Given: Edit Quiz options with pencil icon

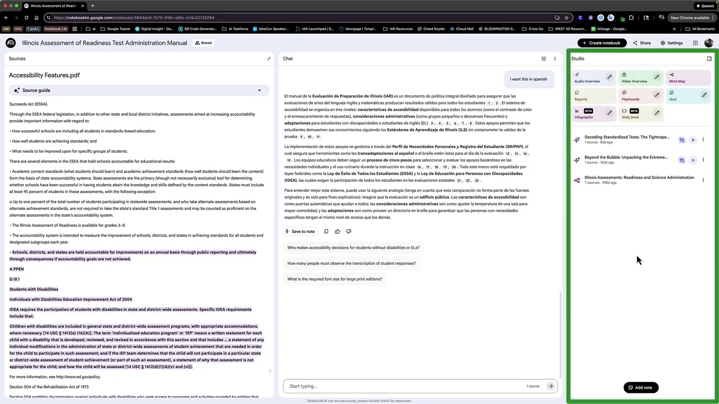Looking at the screenshot, I should 704,95.
